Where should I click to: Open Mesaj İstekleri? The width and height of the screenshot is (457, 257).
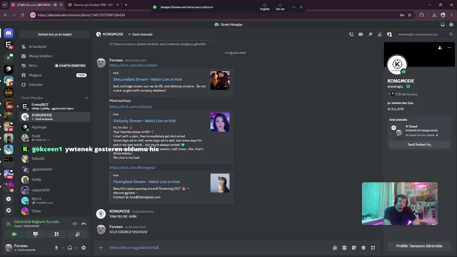click(x=55, y=56)
